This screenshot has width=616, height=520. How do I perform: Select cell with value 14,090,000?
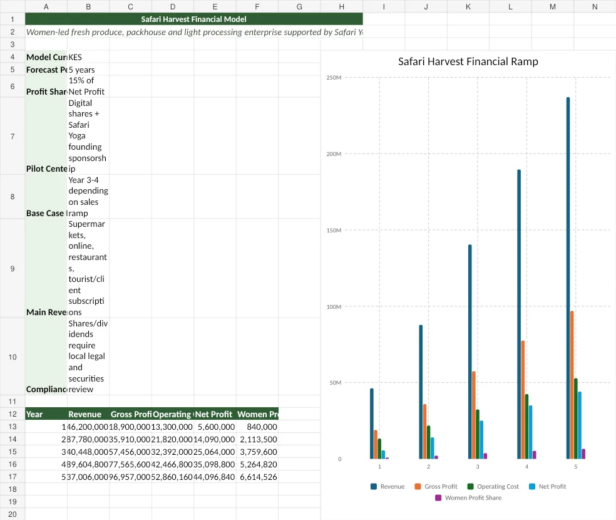coord(215,439)
